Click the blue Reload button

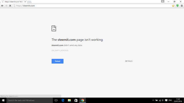click(x=57, y=61)
